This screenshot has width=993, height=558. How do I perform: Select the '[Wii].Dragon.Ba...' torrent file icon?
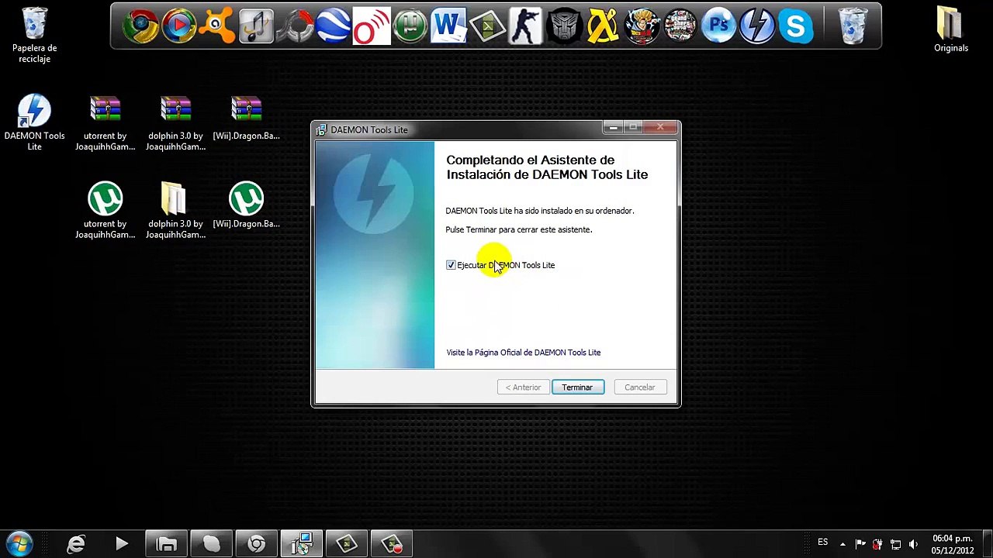(246, 206)
